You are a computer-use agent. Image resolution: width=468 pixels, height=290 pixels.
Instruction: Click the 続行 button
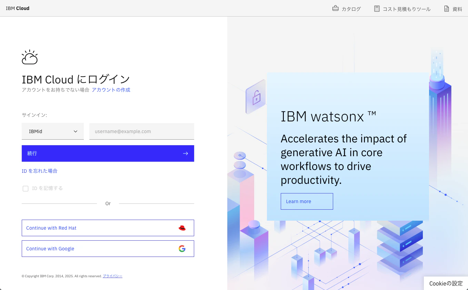click(x=108, y=153)
